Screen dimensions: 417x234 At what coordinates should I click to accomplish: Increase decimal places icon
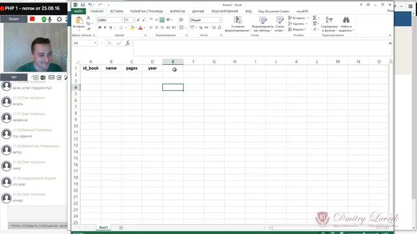(214, 27)
